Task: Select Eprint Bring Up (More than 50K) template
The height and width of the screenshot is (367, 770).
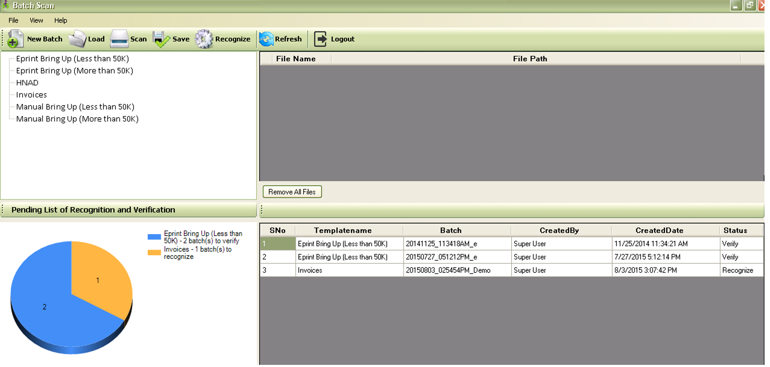Action: click(74, 71)
